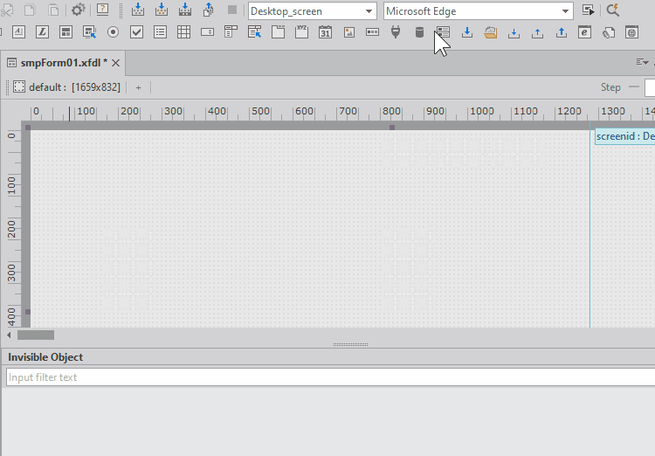Click the Copy icon in the toolbar
The image size is (655, 456).
click(x=30, y=10)
